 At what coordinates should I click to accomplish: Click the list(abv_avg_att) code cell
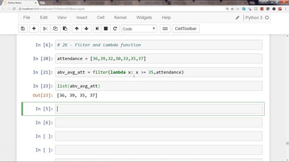click(x=158, y=86)
